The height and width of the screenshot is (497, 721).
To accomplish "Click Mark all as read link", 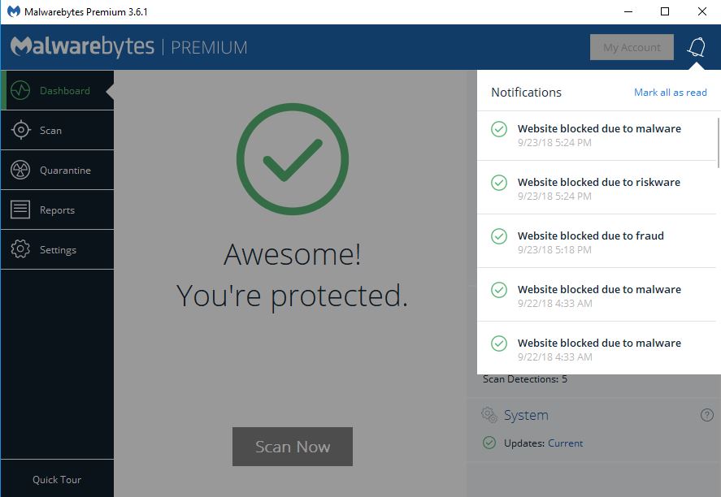I will [x=671, y=93].
